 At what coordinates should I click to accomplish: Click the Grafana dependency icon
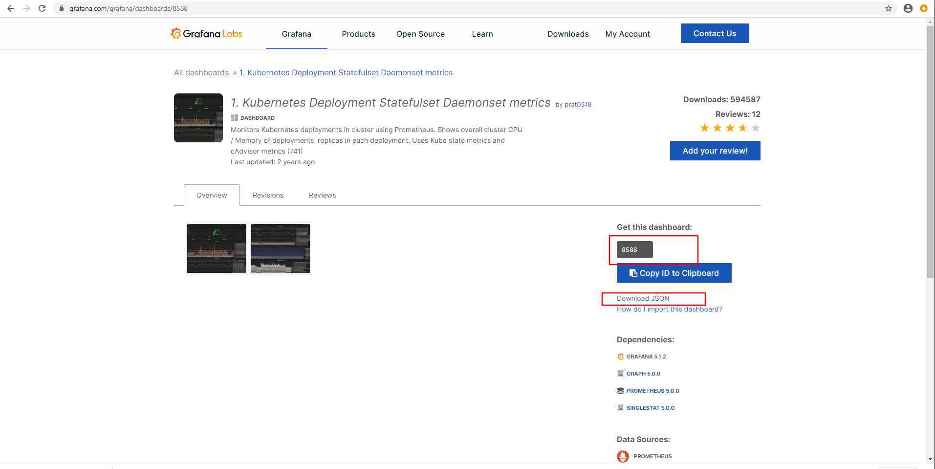[x=620, y=357]
